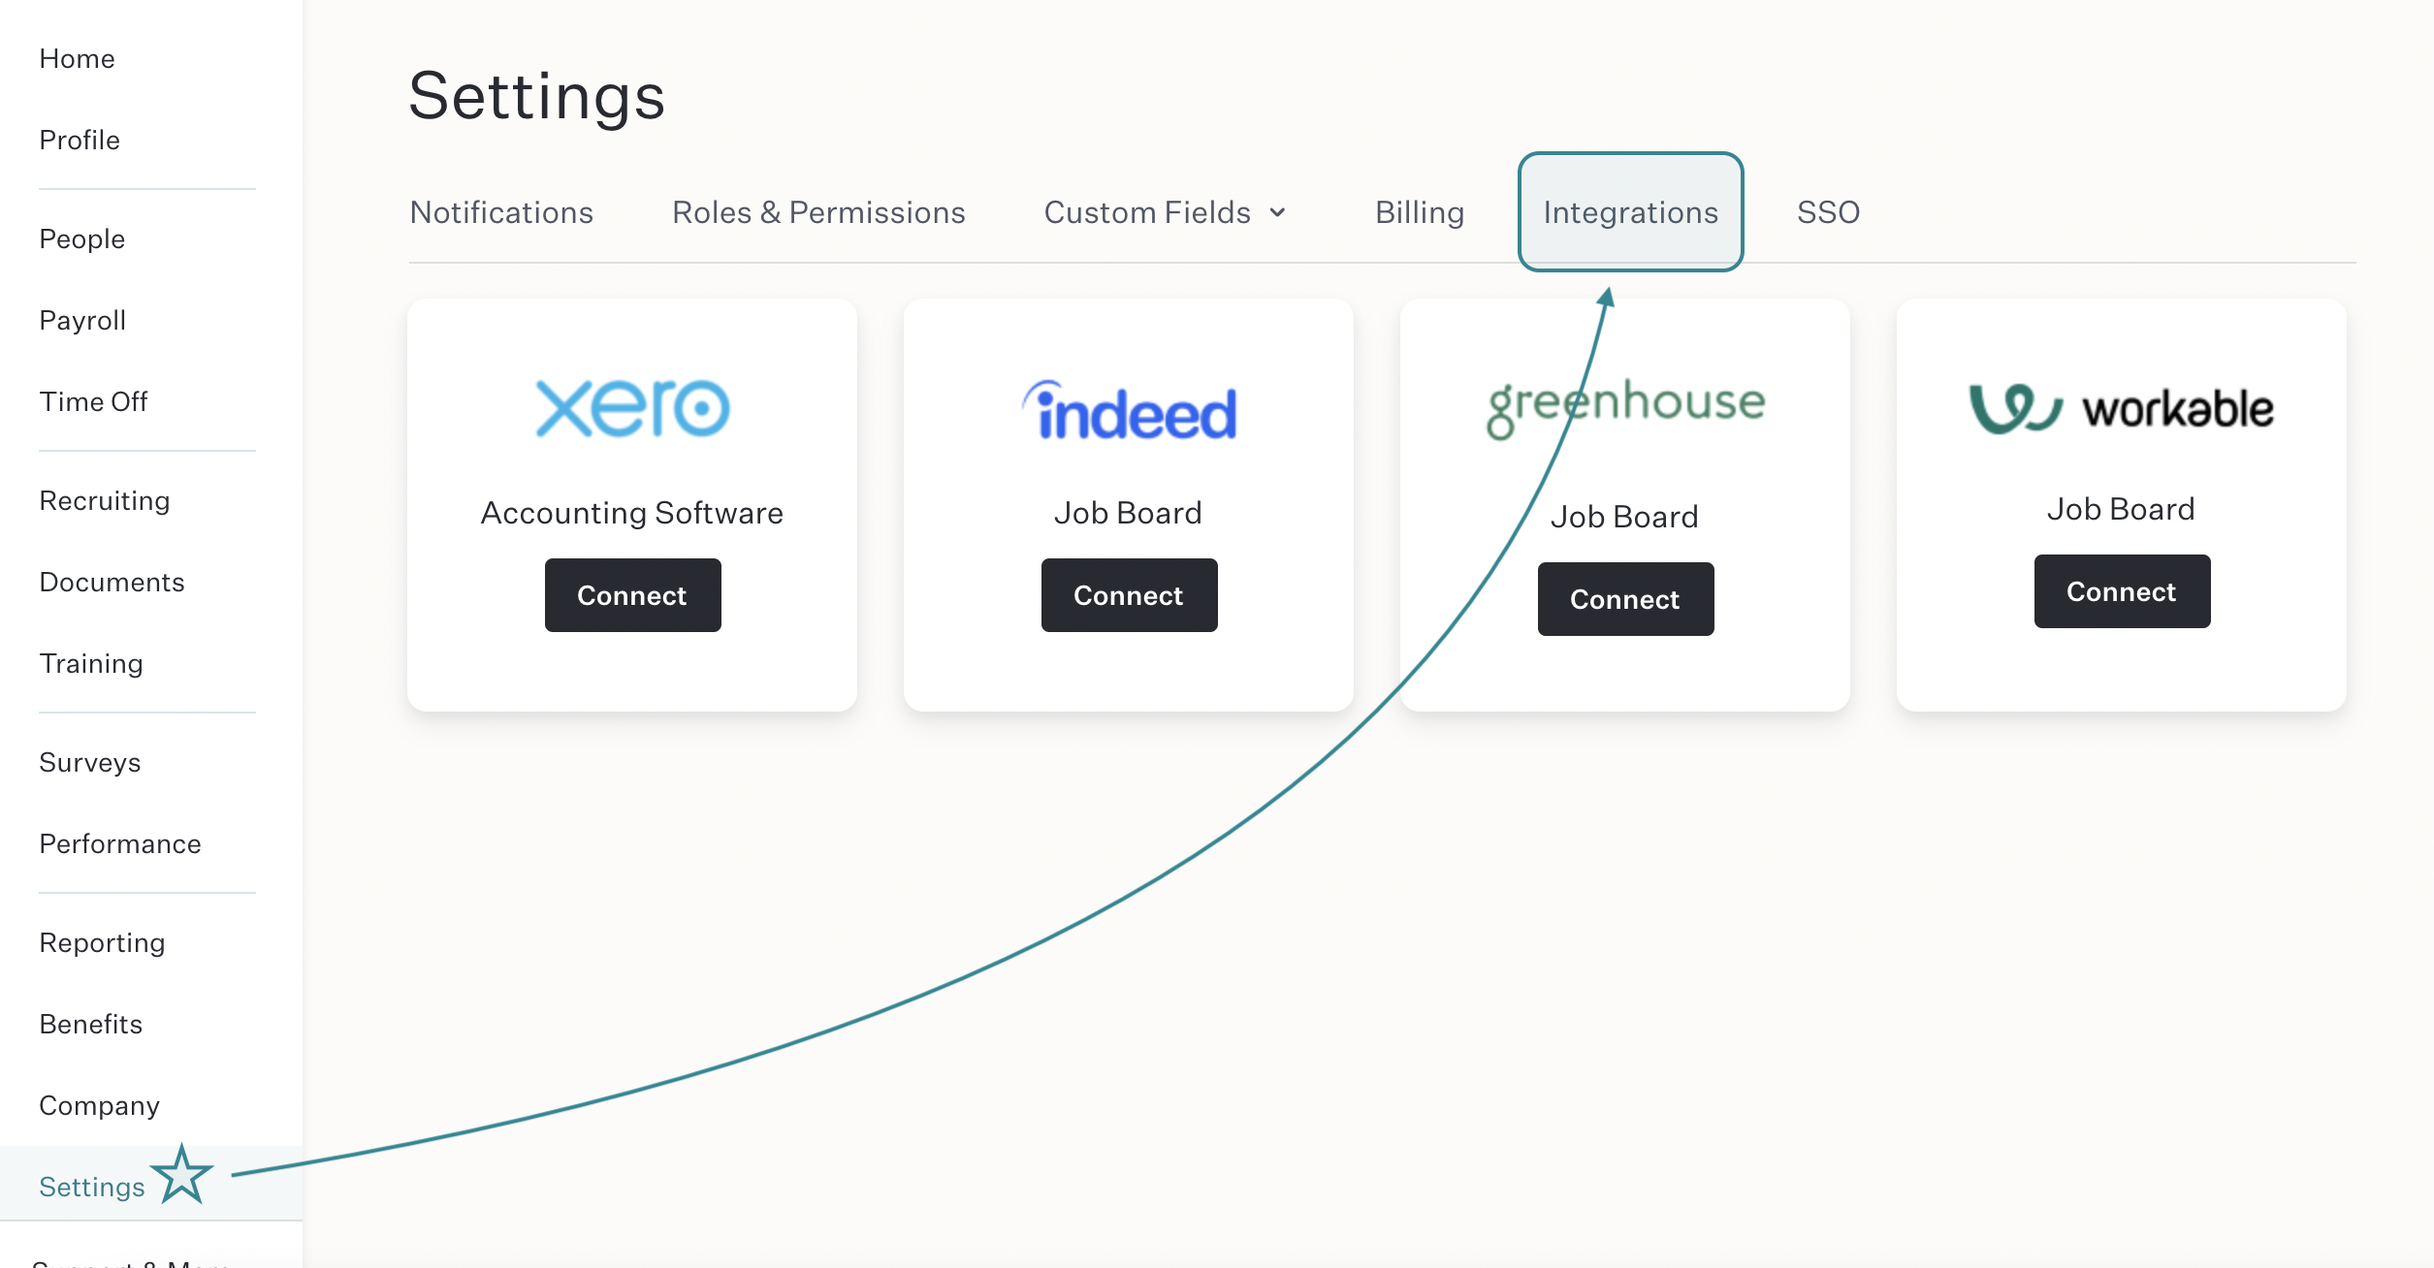2434x1268 pixels.
Task: Click the star icon beside Settings
Action: tap(181, 1174)
